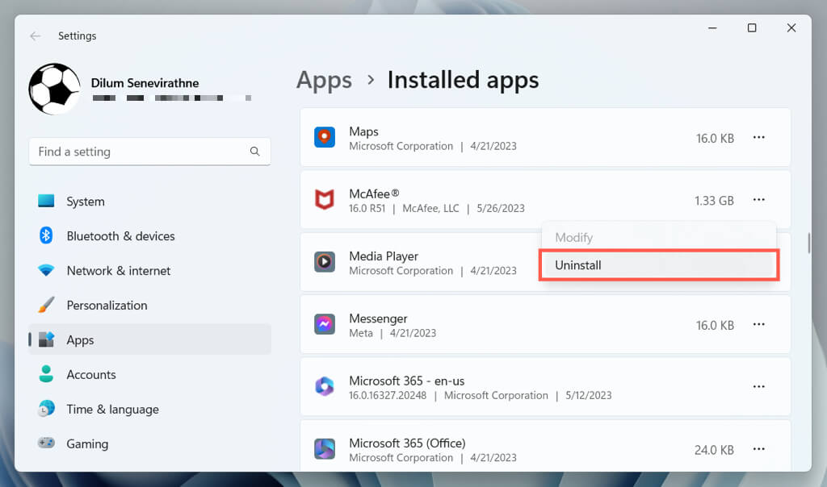Image resolution: width=827 pixels, height=487 pixels.
Task: Open more options for Maps
Action: click(x=759, y=137)
